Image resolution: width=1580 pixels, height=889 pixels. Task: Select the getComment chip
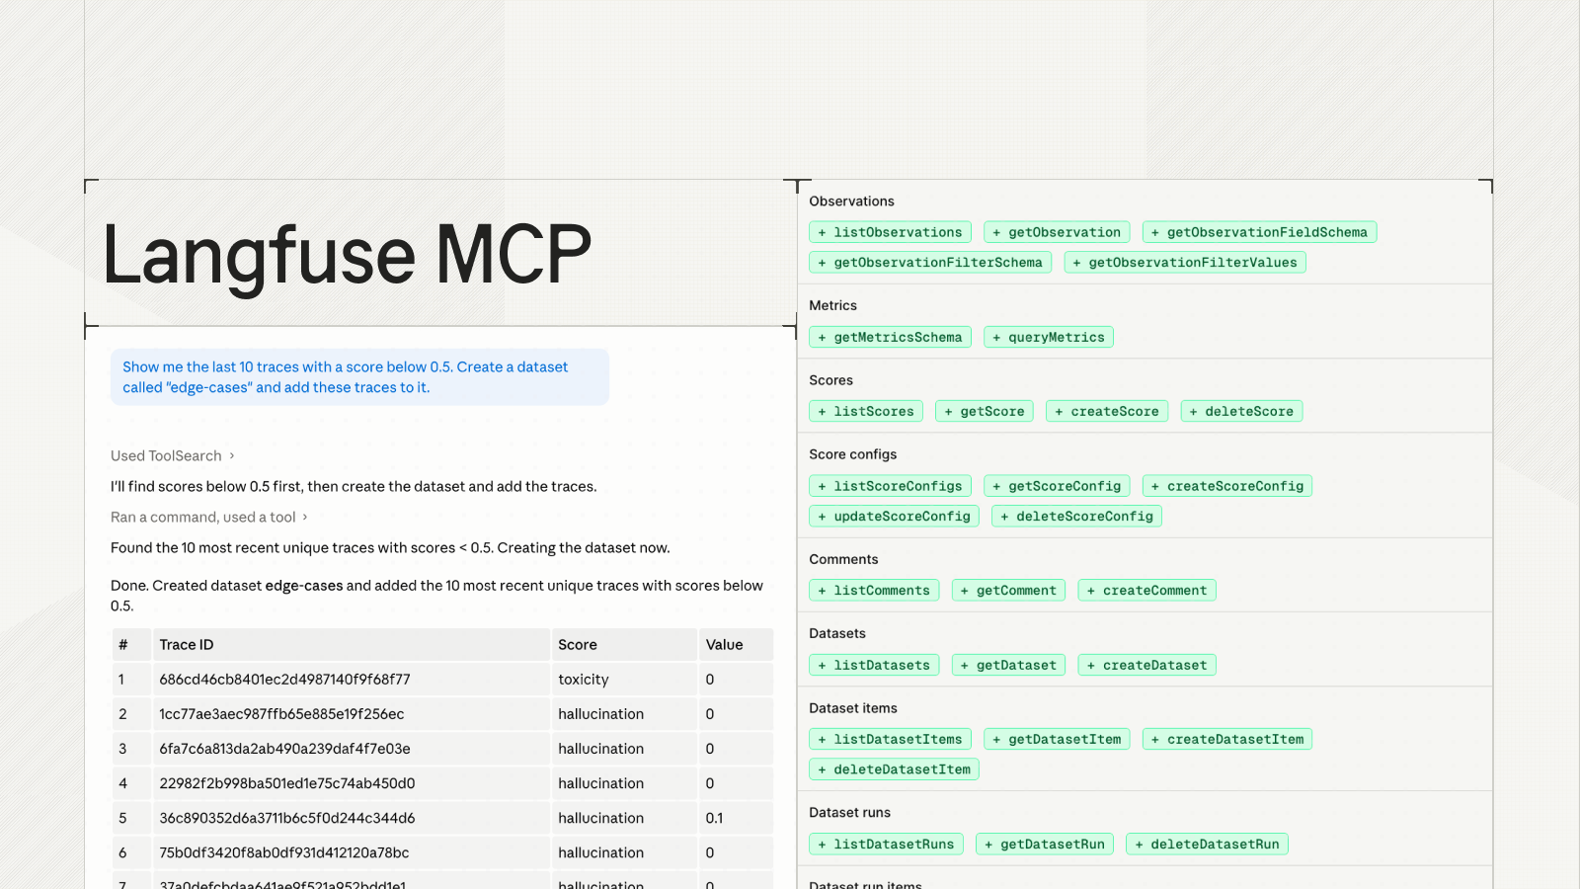1008,590
